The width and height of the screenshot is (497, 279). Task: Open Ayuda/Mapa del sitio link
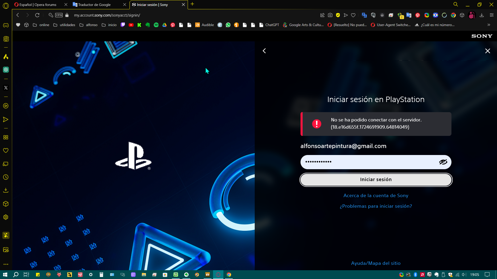pyautogui.click(x=376, y=263)
